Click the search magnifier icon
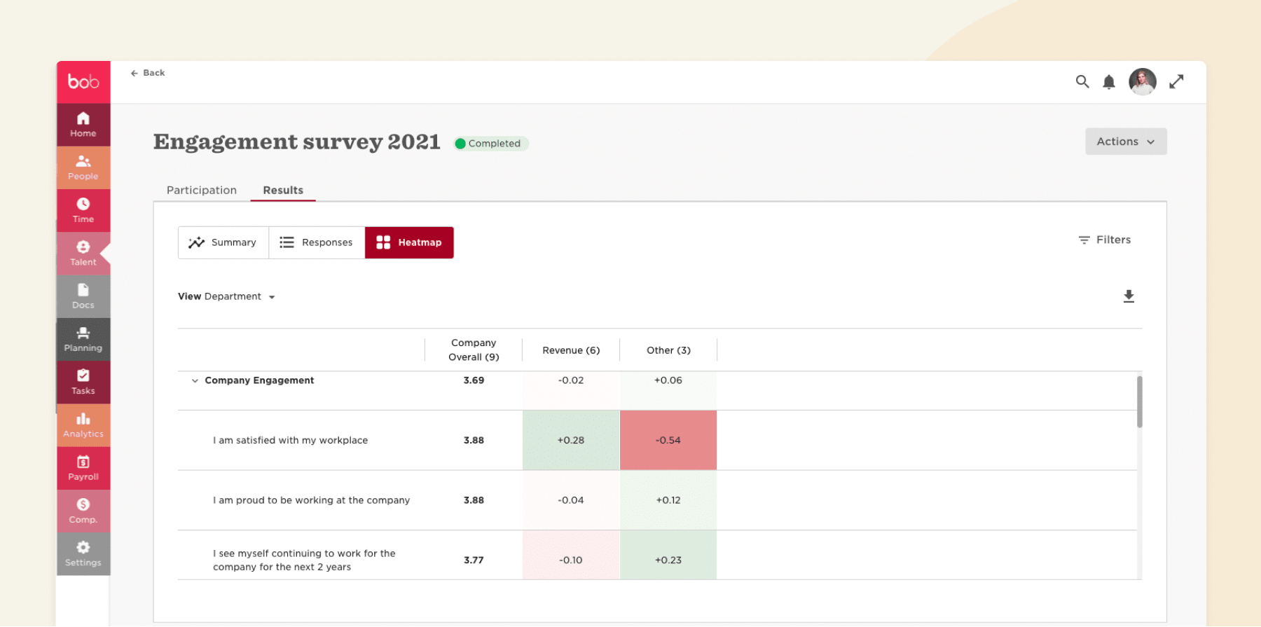Image resolution: width=1261 pixels, height=627 pixels. (1082, 82)
